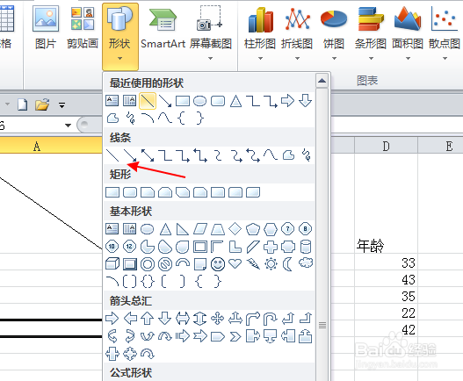Image resolution: width=463 pixels, height=381 pixels.
Task: Open Pie chart (饼图) dropdown
Action: tap(334, 32)
